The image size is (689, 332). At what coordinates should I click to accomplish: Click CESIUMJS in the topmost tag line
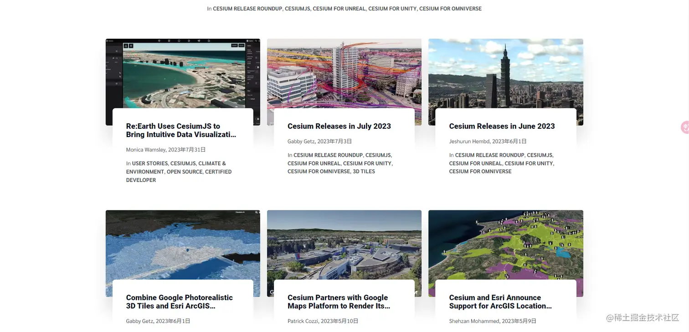point(298,9)
